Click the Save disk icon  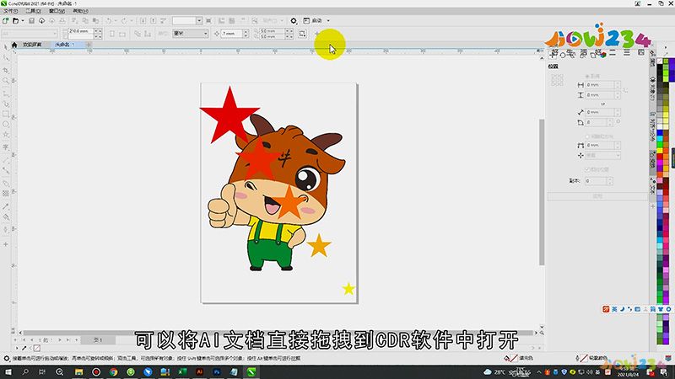pyautogui.click(x=31, y=20)
